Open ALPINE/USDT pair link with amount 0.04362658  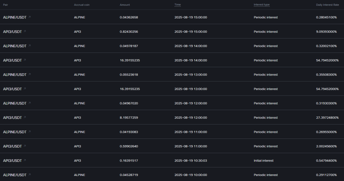click(x=15, y=17)
